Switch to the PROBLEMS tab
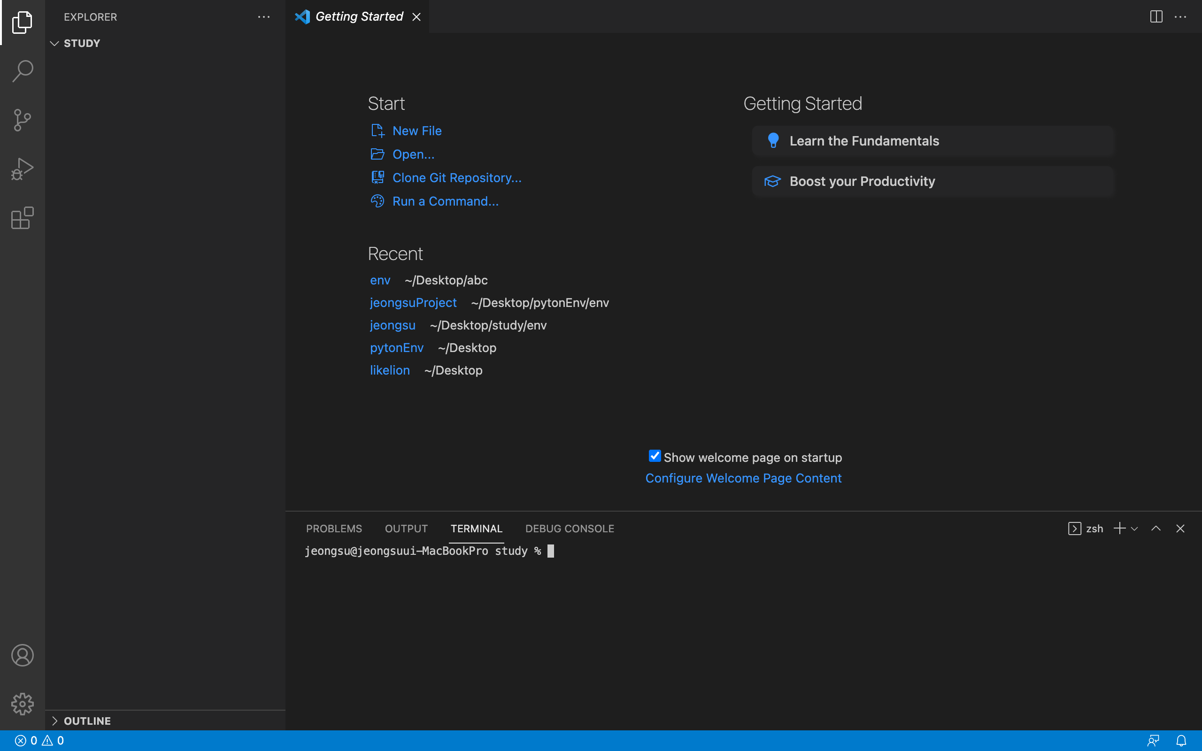Image resolution: width=1202 pixels, height=751 pixels. pos(334,529)
